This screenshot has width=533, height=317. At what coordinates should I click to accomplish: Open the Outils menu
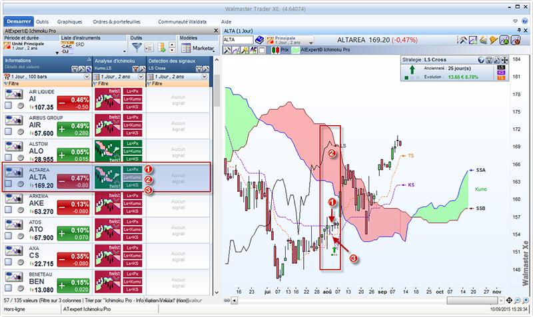click(42, 21)
